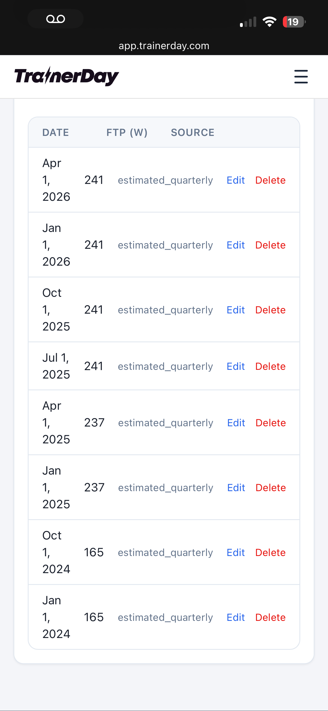Edit the Apr 1, 2026 FTP entry
The width and height of the screenshot is (328, 711).
(235, 180)
